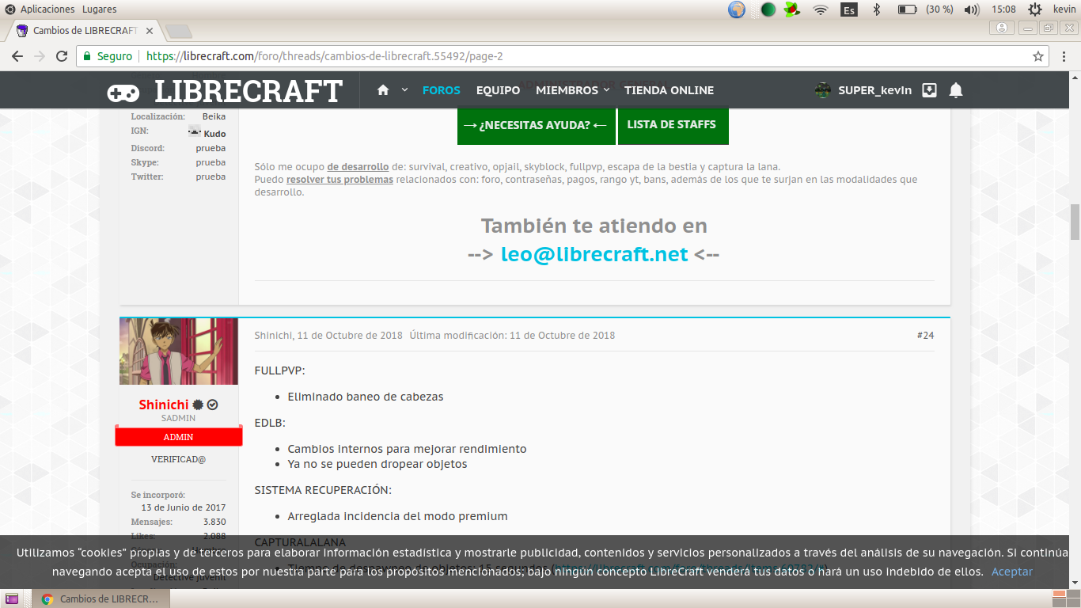Open the Es keyboard layout indicator
Image resolution: width=1081 pixels, height=608 pixels.
[849, 9]
